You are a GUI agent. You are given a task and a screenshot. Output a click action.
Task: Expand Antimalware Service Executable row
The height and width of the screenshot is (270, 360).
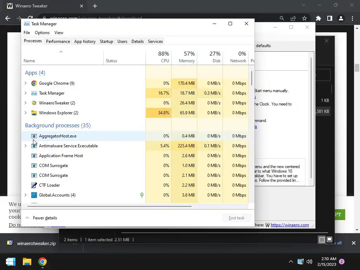26,146
